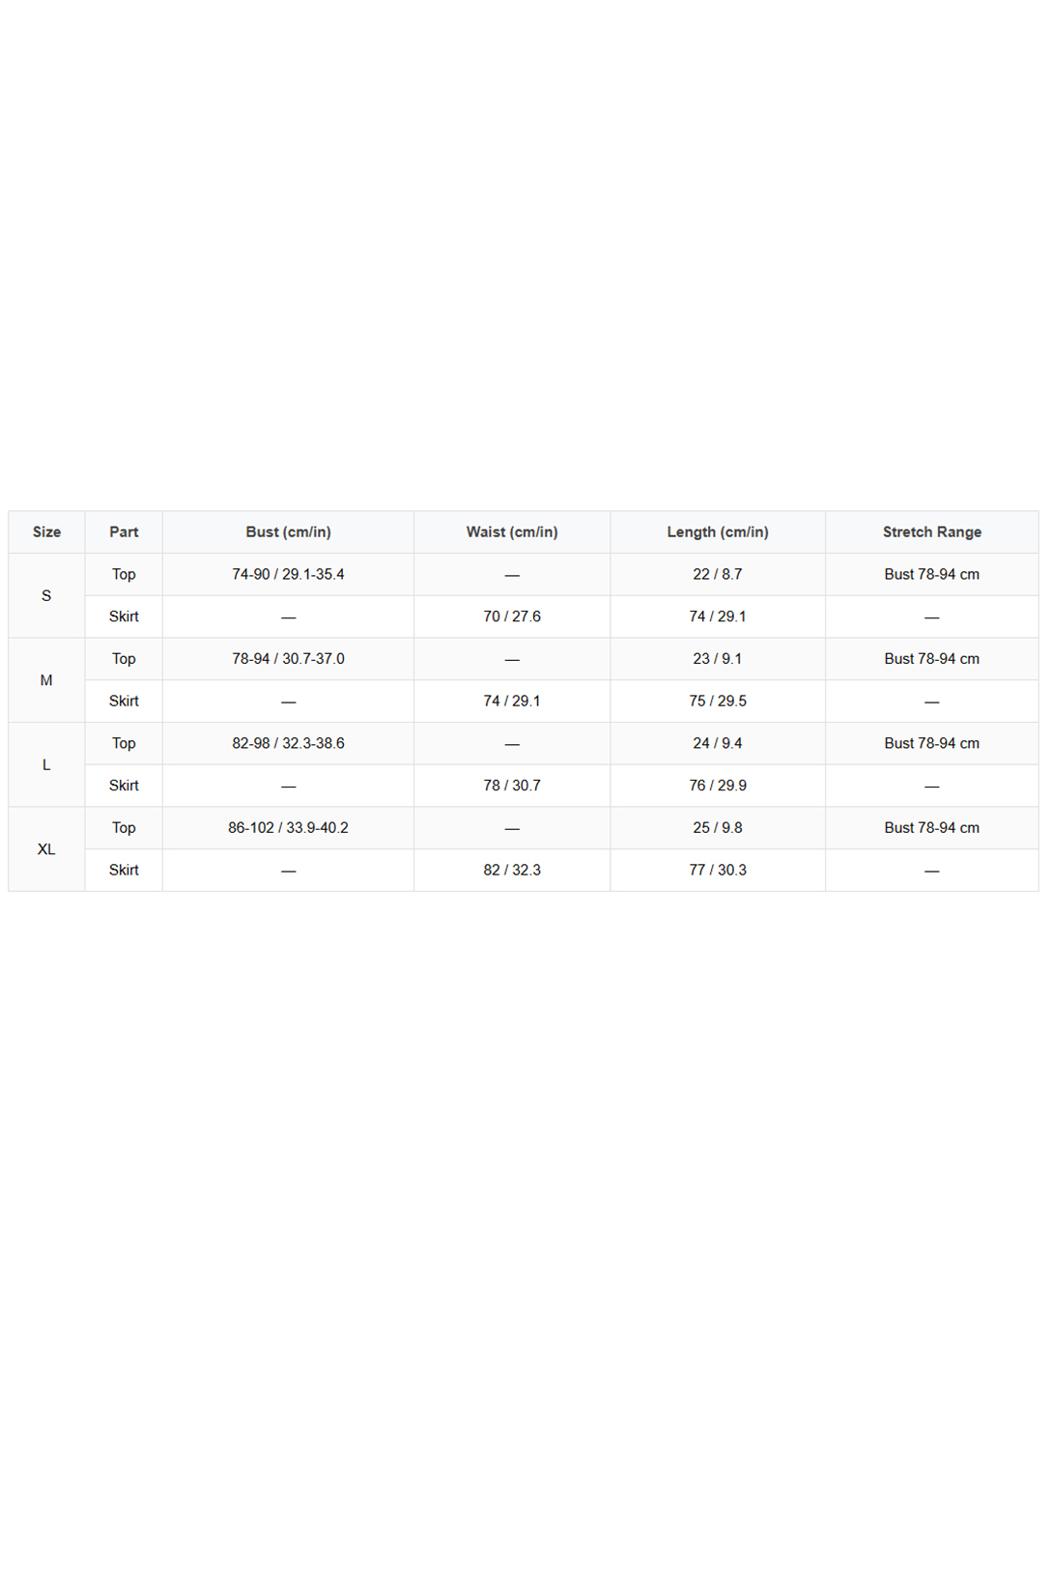Click the 75 / 29.5 length cell

(718, 702)
